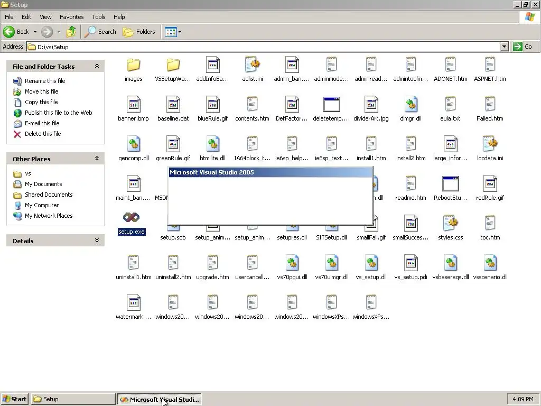Select the VSSetupWa... folder icon

[173, 64]
